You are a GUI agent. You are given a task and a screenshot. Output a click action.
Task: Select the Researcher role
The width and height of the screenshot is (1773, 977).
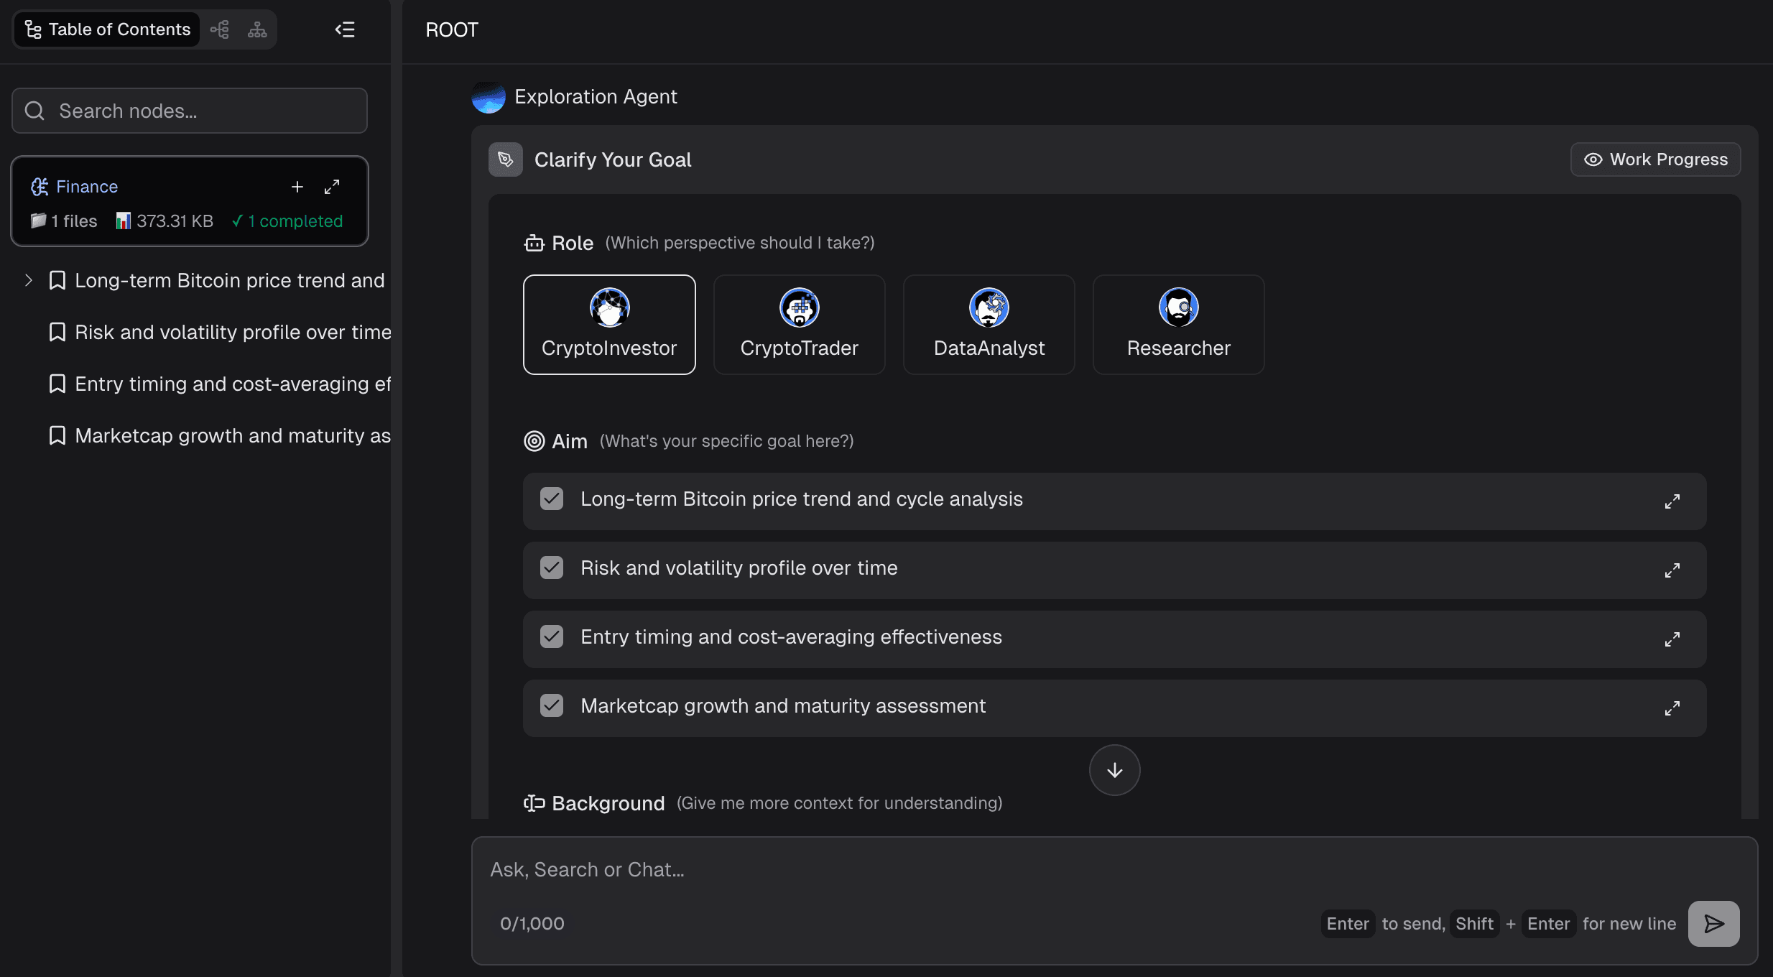(1178, 325)
